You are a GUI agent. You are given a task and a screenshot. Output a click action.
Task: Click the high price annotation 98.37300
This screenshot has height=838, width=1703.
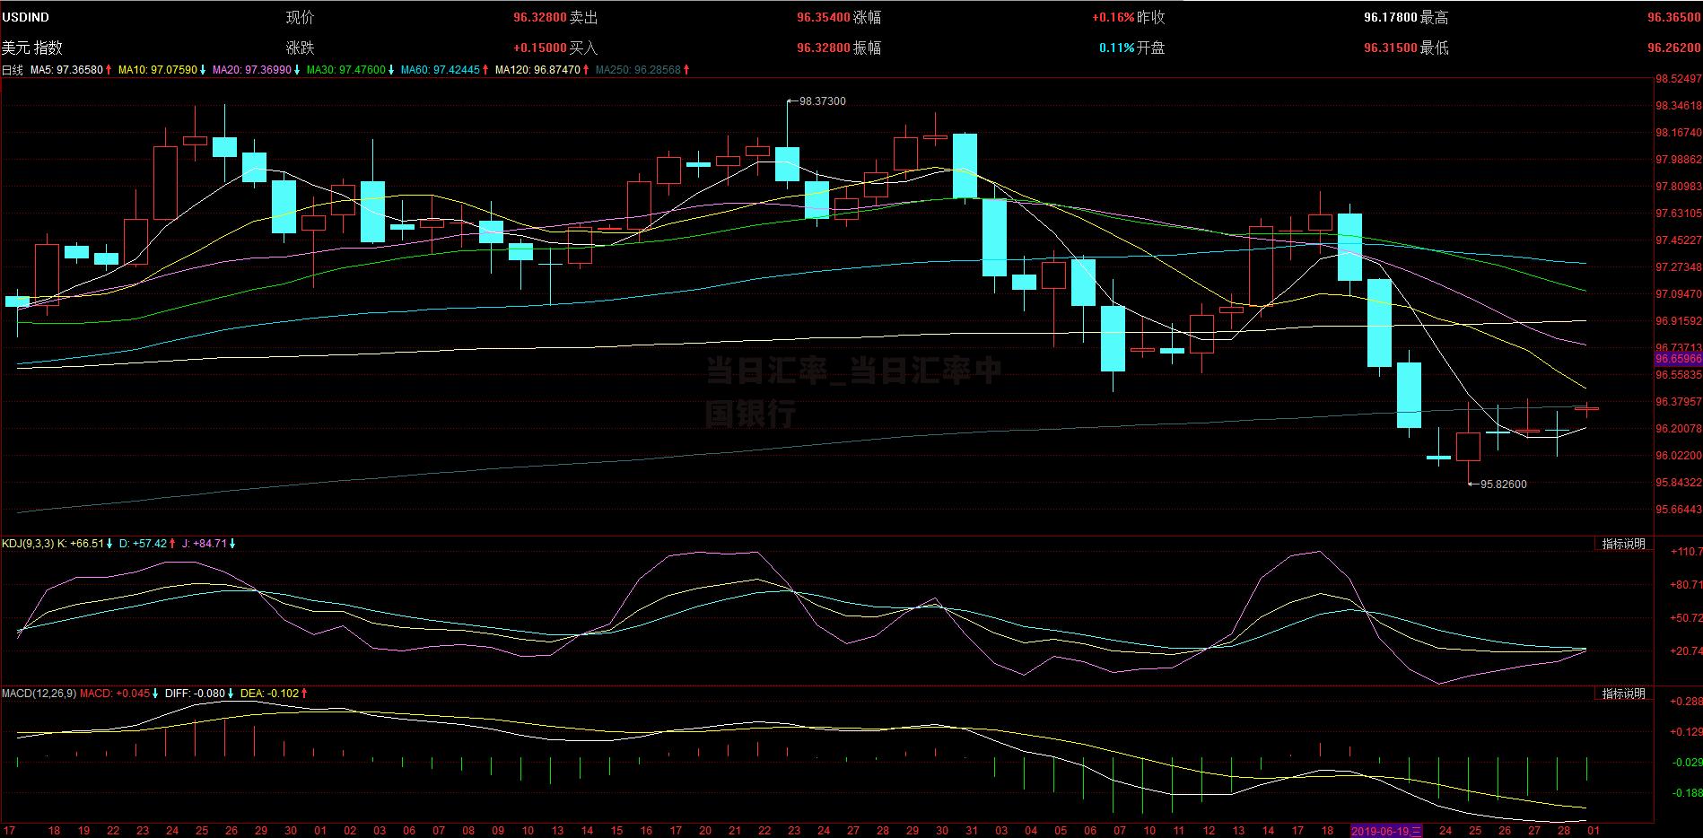point(822,101)
